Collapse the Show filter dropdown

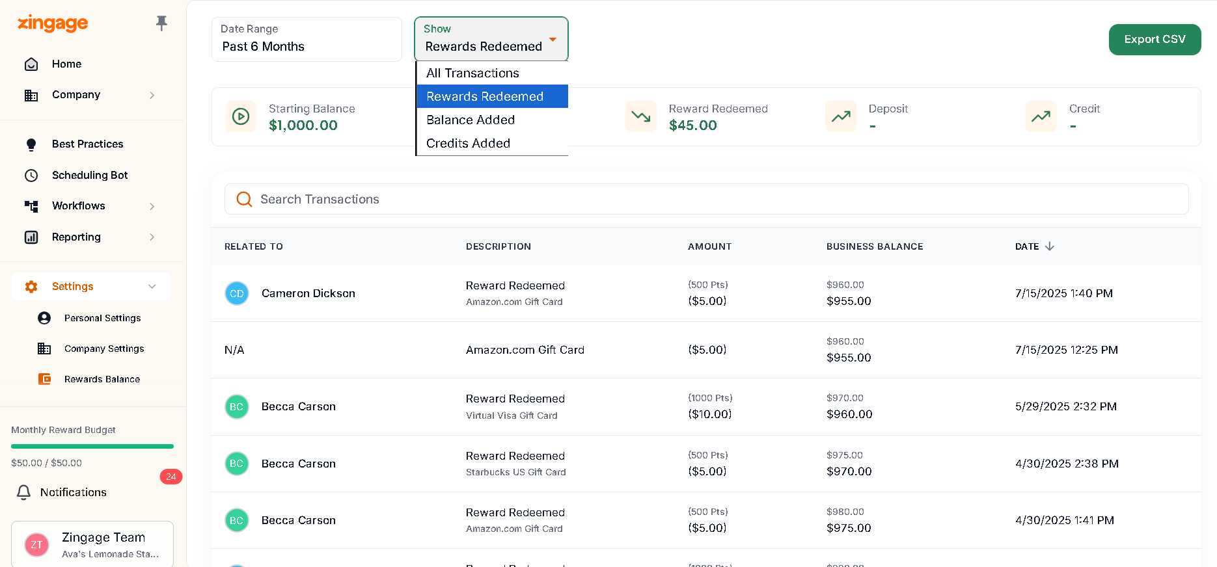tap(491, 39)
